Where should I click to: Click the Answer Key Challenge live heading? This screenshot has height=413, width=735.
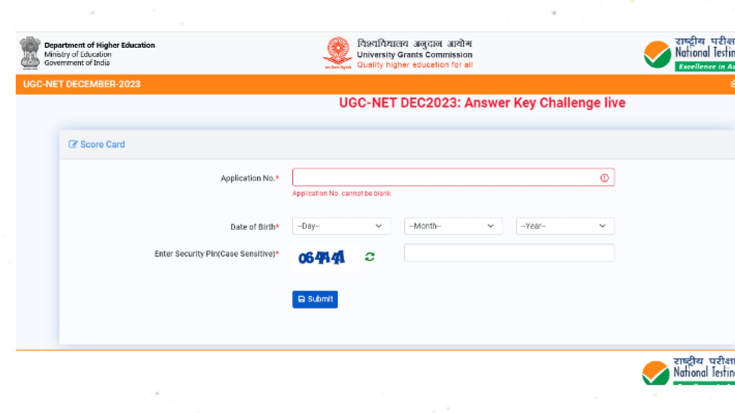point(481,103)
